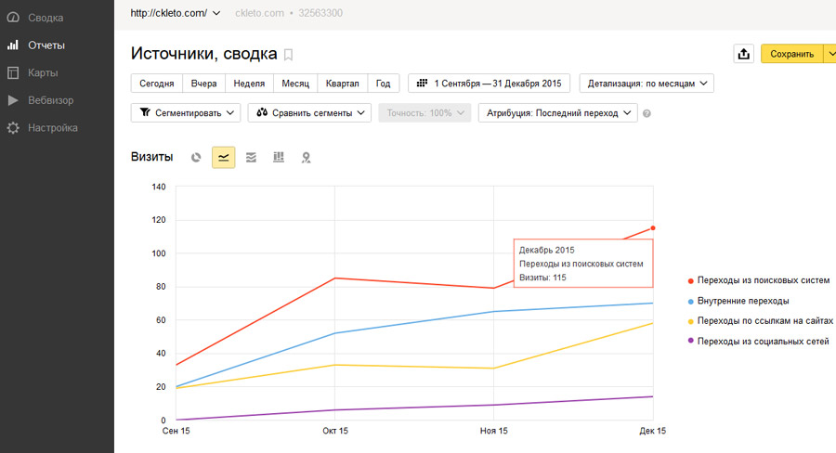Open Вебвизор from the sidebar
This screenshot has width=836, height=453.
(x=50, y=100)
